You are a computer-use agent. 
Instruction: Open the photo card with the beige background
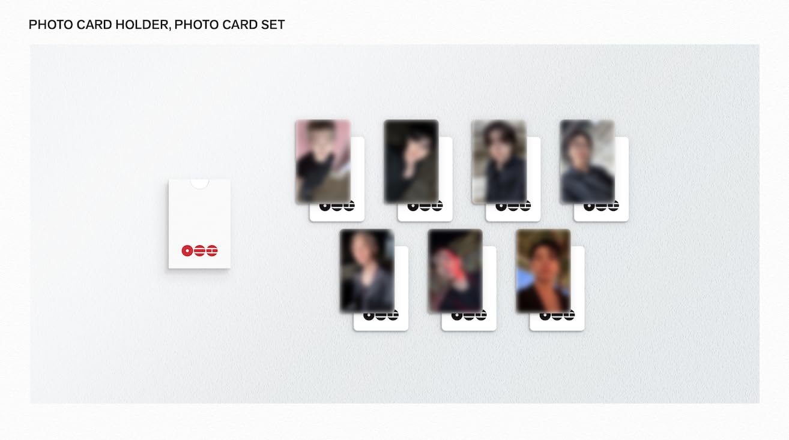pyautogui.click(x=499, y=161)
